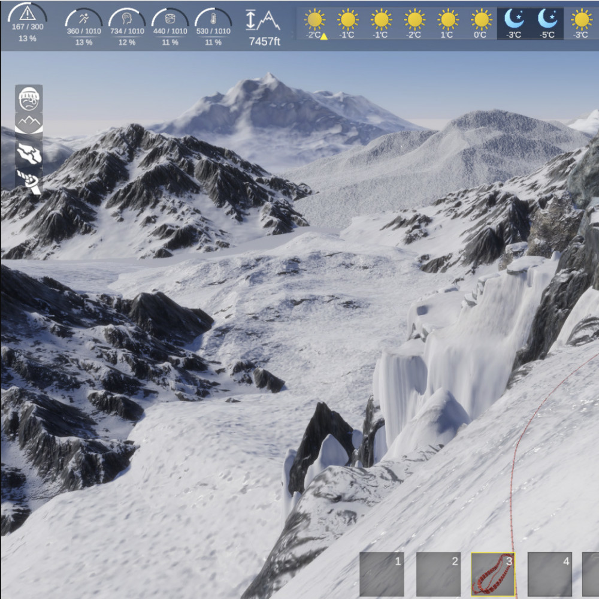Screen dimensions: 599x599
Task: Click the 0'C forecast temperature label
Action: pyautogui.click(x=480, y=35)
